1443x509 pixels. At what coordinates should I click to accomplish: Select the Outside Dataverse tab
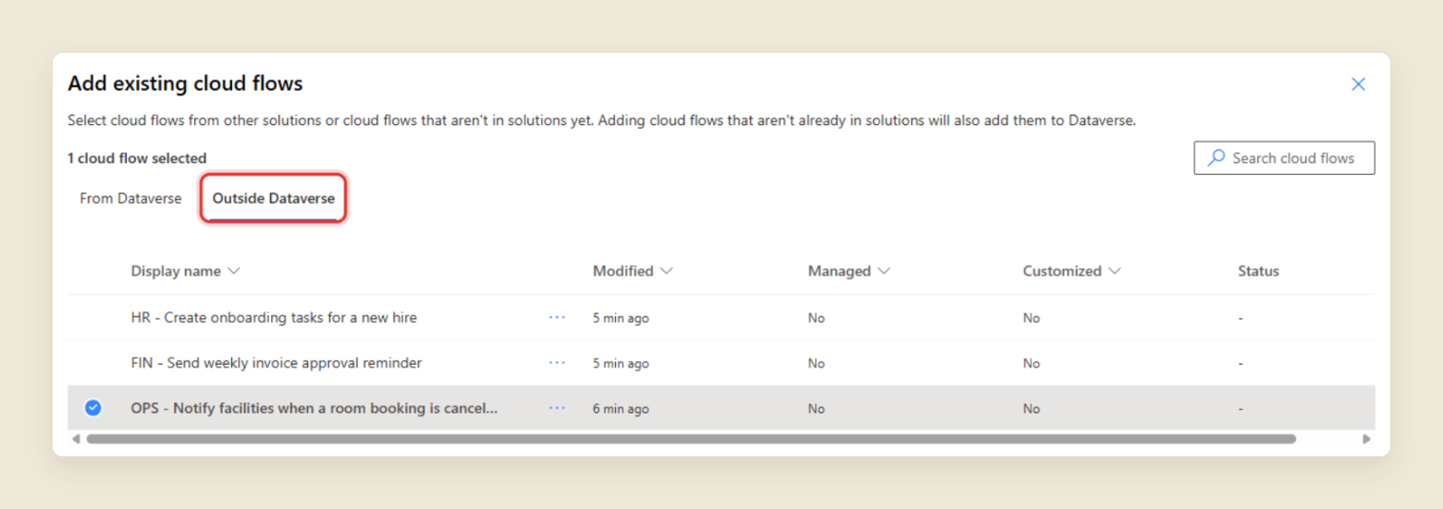click(274, 198)
